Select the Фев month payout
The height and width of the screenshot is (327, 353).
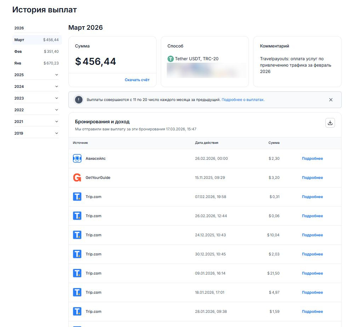36,51
